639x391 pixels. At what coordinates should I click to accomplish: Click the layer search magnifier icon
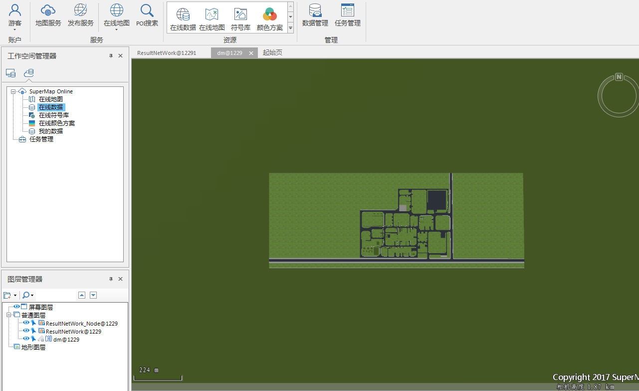(26, 295)
